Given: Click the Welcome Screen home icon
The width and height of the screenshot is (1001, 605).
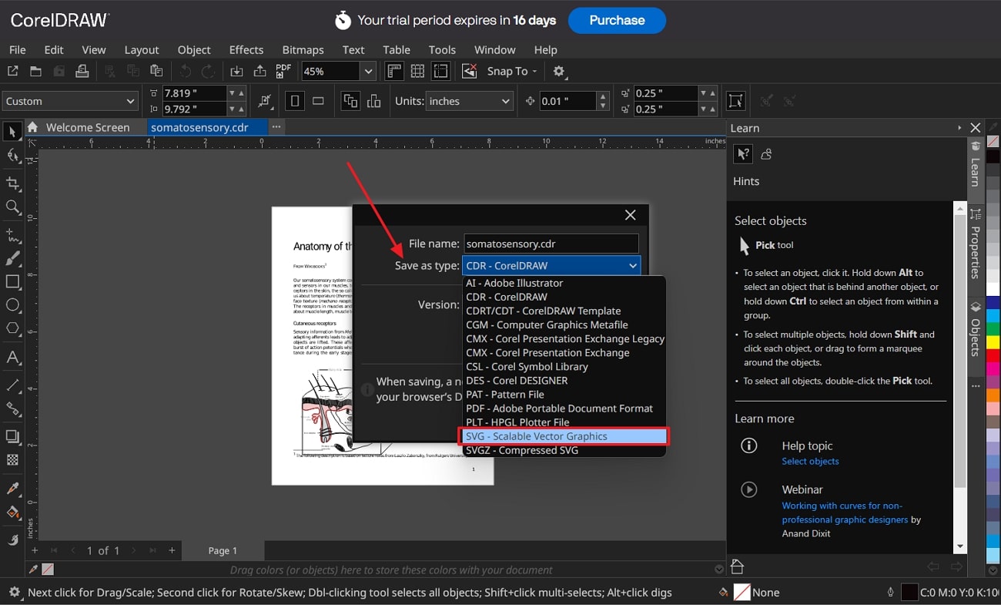Looking at the screenshot, I should point(32,127).
